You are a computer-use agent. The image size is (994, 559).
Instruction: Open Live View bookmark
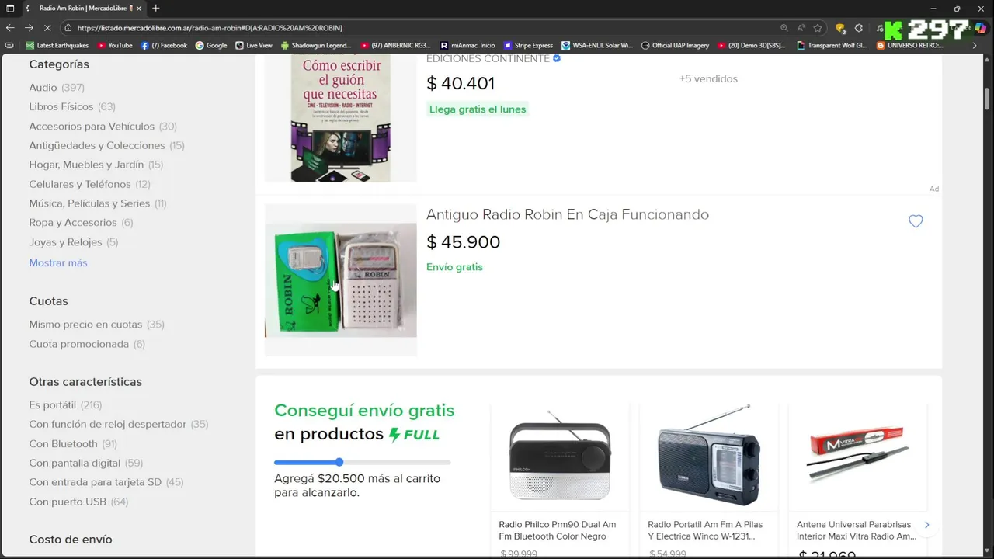254,45
